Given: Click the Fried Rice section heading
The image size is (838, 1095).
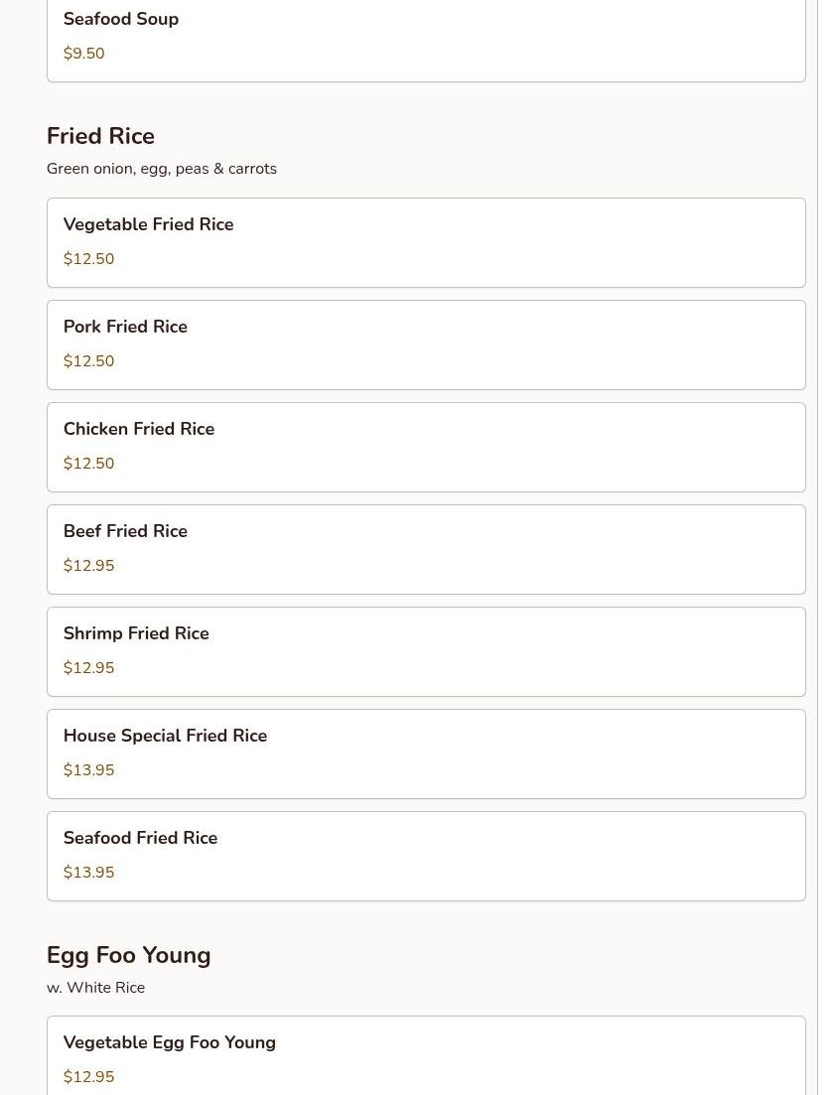Looking at the screenshot, I should [x=100, y=136].
